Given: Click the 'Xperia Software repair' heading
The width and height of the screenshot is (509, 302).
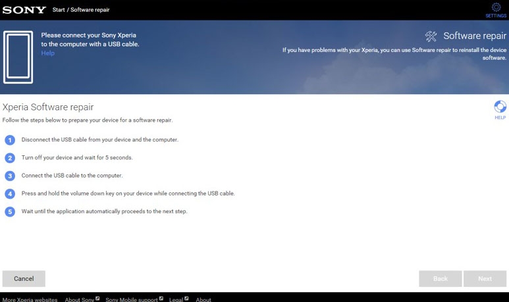Looking at the screenshot, I should 48,107.
